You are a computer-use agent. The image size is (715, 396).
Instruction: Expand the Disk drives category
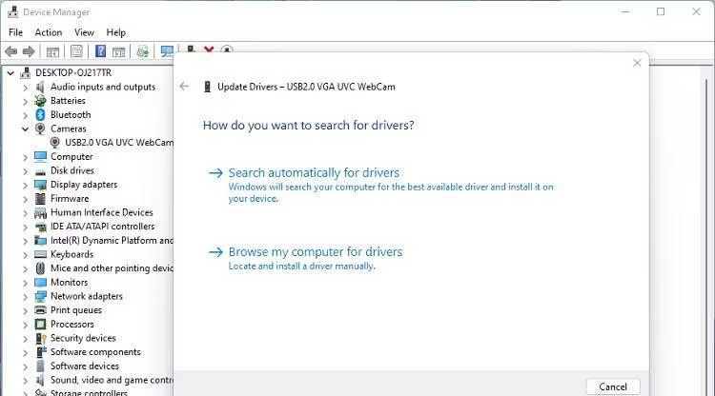pos(25,171)
